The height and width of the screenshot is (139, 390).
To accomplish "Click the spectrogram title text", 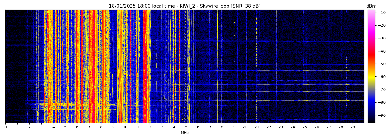I will [184, 6].
